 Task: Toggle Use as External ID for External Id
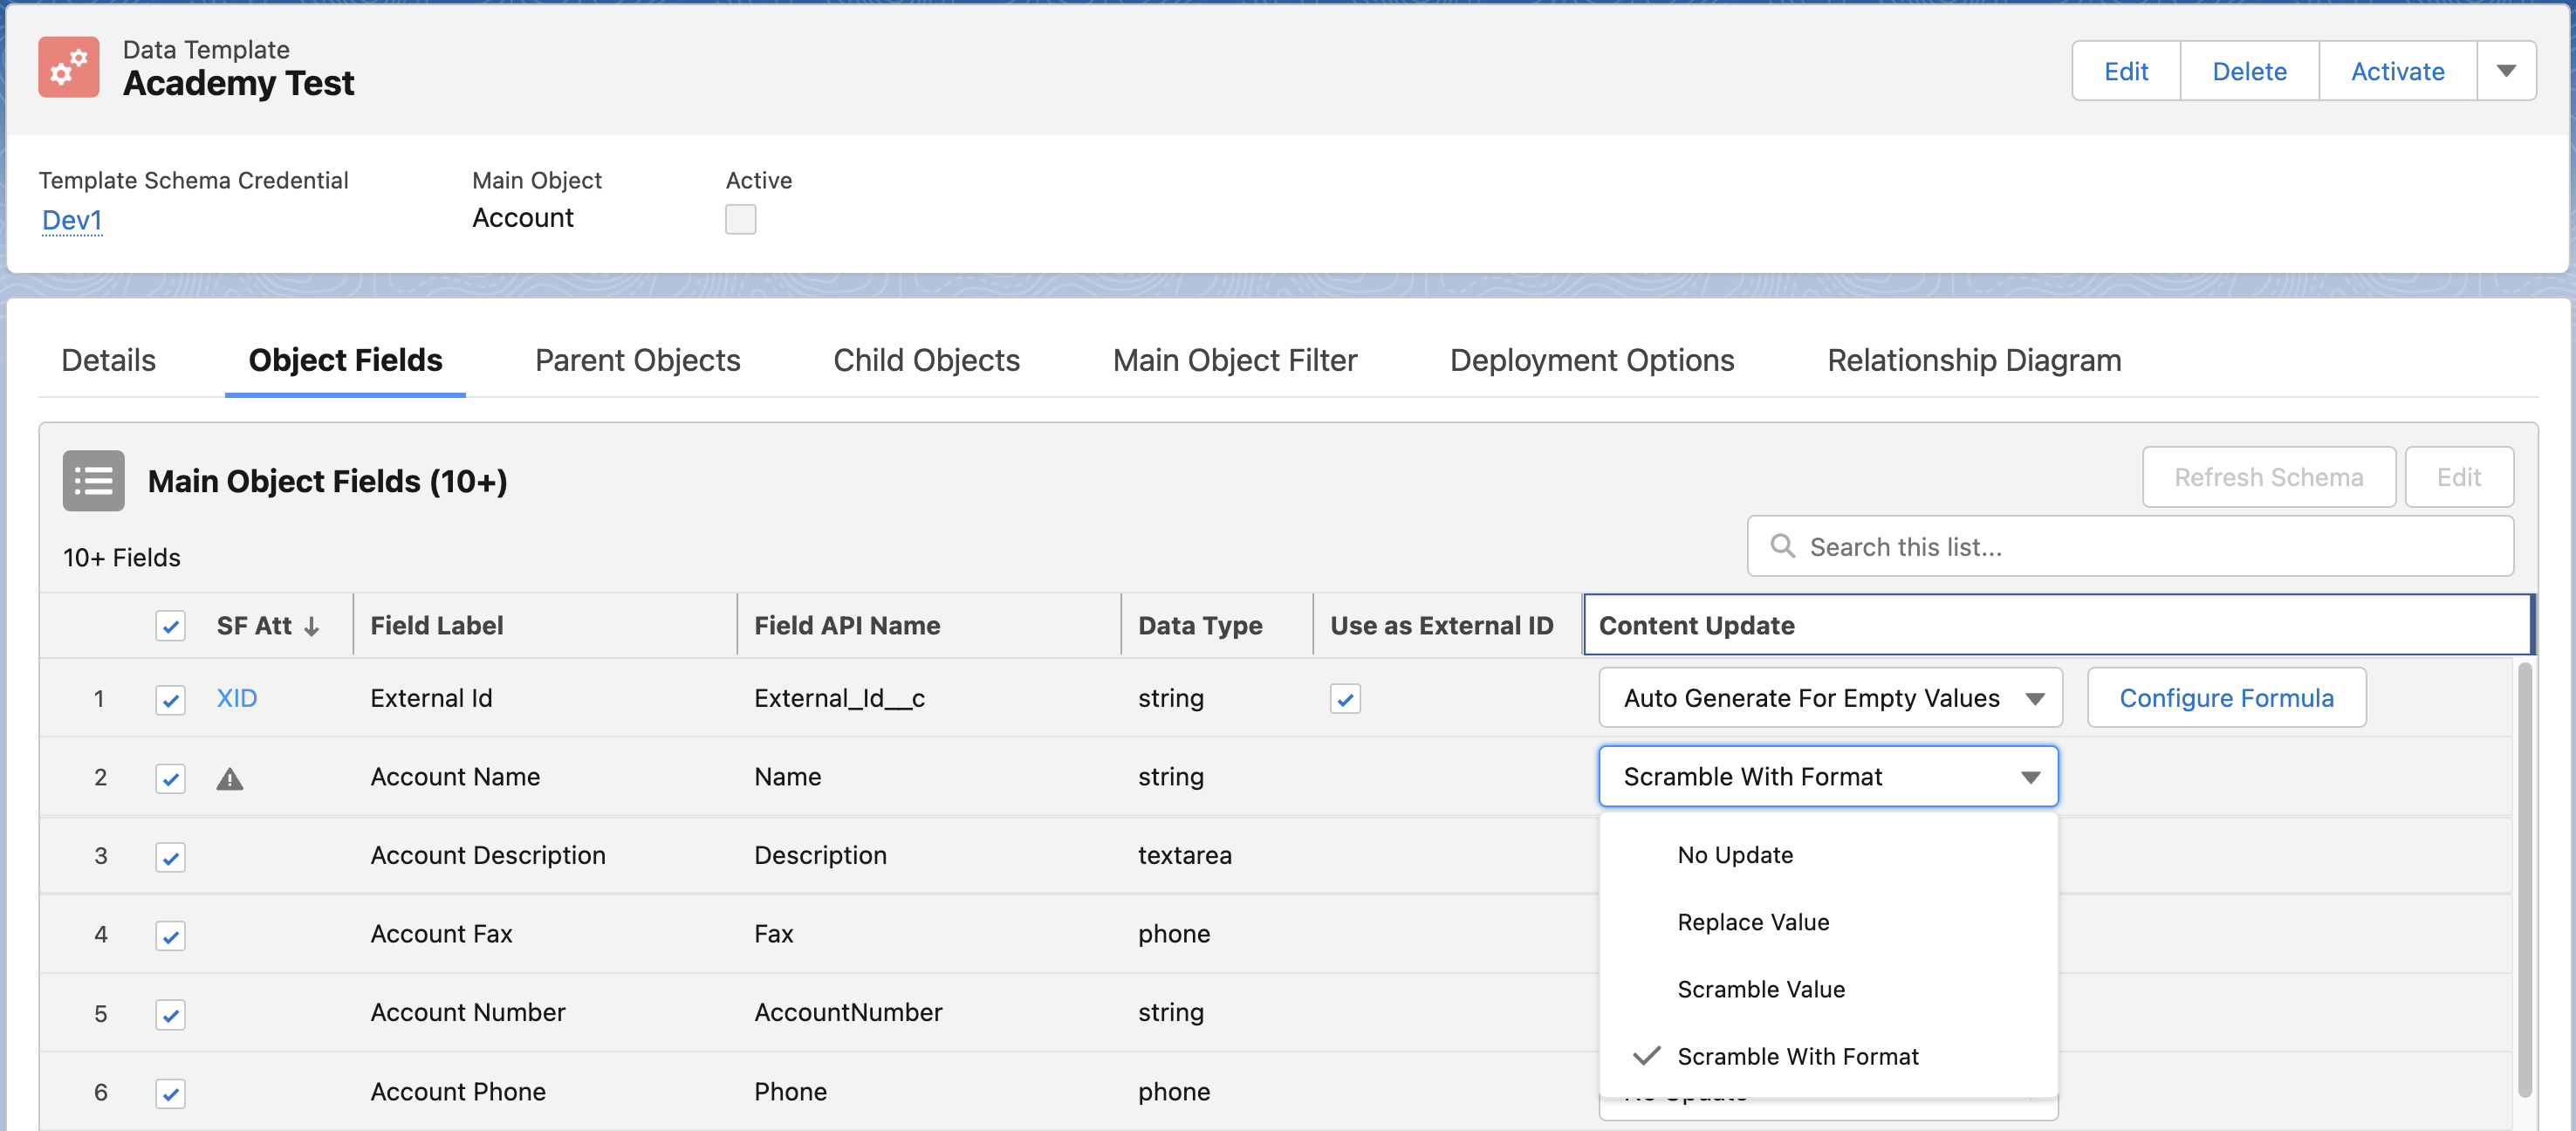coord(1344,698)
